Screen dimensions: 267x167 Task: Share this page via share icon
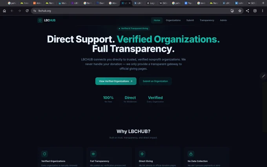coord(247,11)
